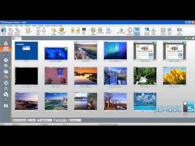The image size is (195, 146).
Task: Click the Student Register toolbar icon
Action: point(11,31)
